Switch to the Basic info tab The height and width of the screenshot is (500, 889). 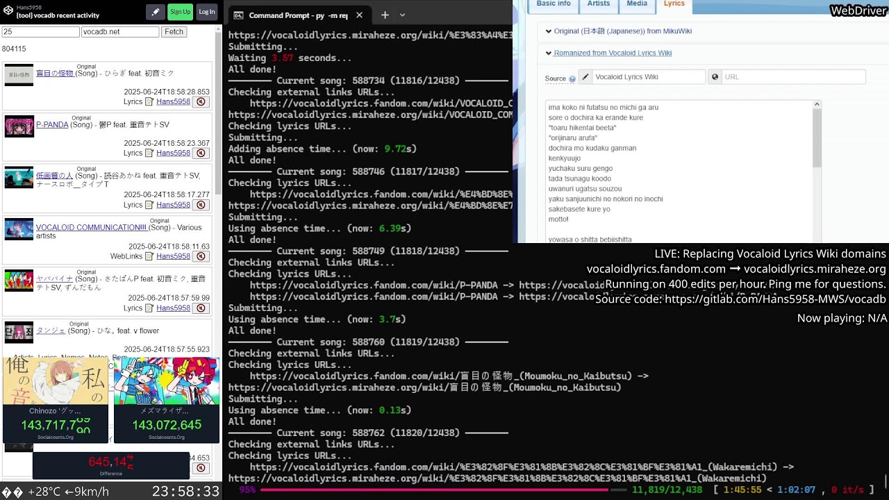[554, 5]
